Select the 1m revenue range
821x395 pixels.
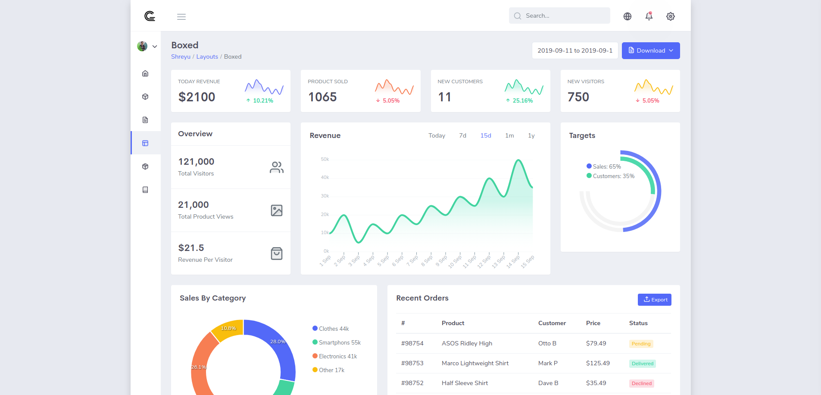(x=509, y=135)
